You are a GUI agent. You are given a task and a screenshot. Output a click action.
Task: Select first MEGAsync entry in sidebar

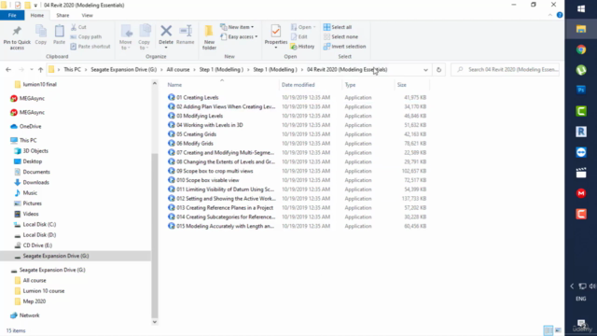pos(32,98)
